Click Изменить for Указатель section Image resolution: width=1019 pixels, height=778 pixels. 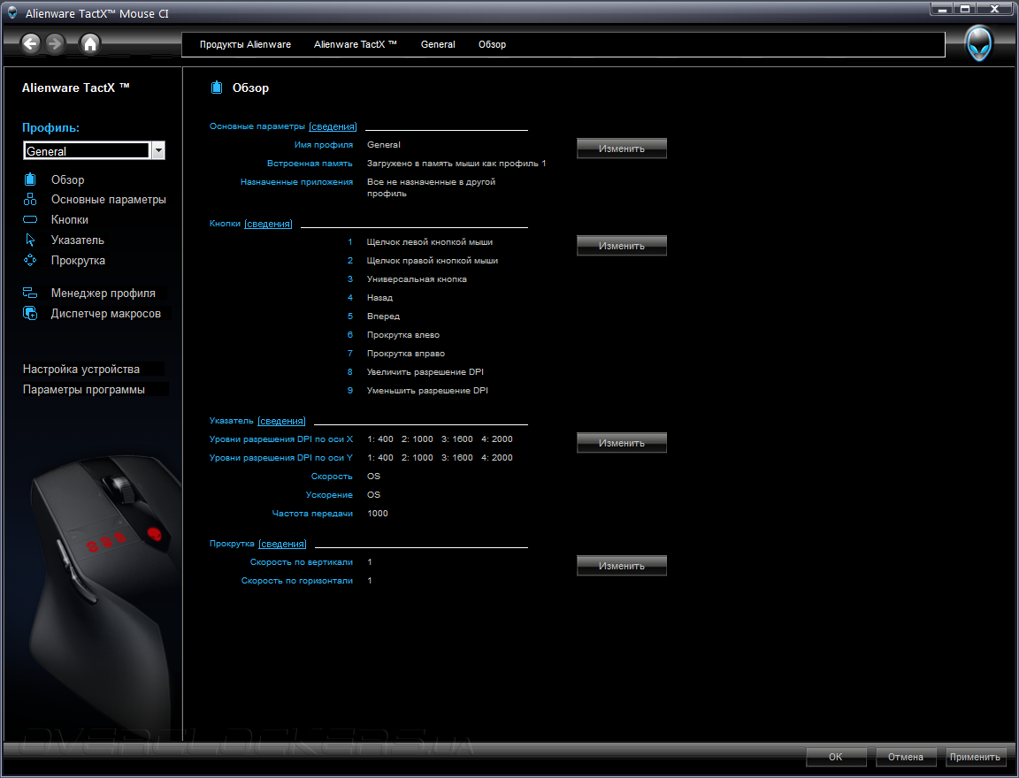pos(621,442)
